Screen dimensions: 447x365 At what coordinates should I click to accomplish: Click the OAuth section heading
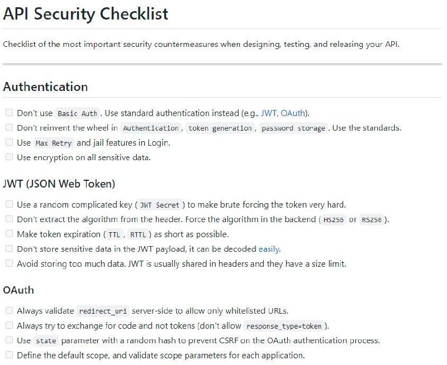pos(18,290)
